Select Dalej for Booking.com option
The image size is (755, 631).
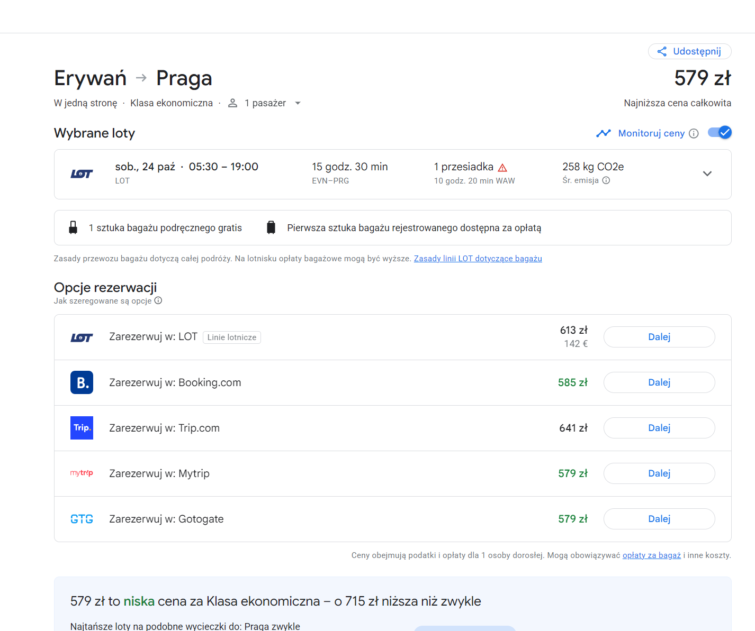tap(659, 382)
